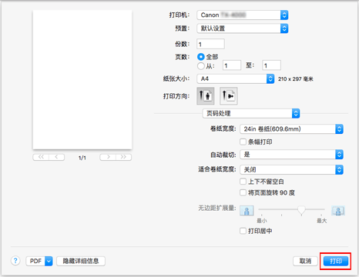Click 隐藏详细信息 button

tap(81, 261)
